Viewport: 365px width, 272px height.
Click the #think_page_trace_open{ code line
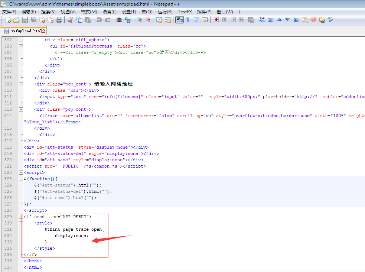74,229
